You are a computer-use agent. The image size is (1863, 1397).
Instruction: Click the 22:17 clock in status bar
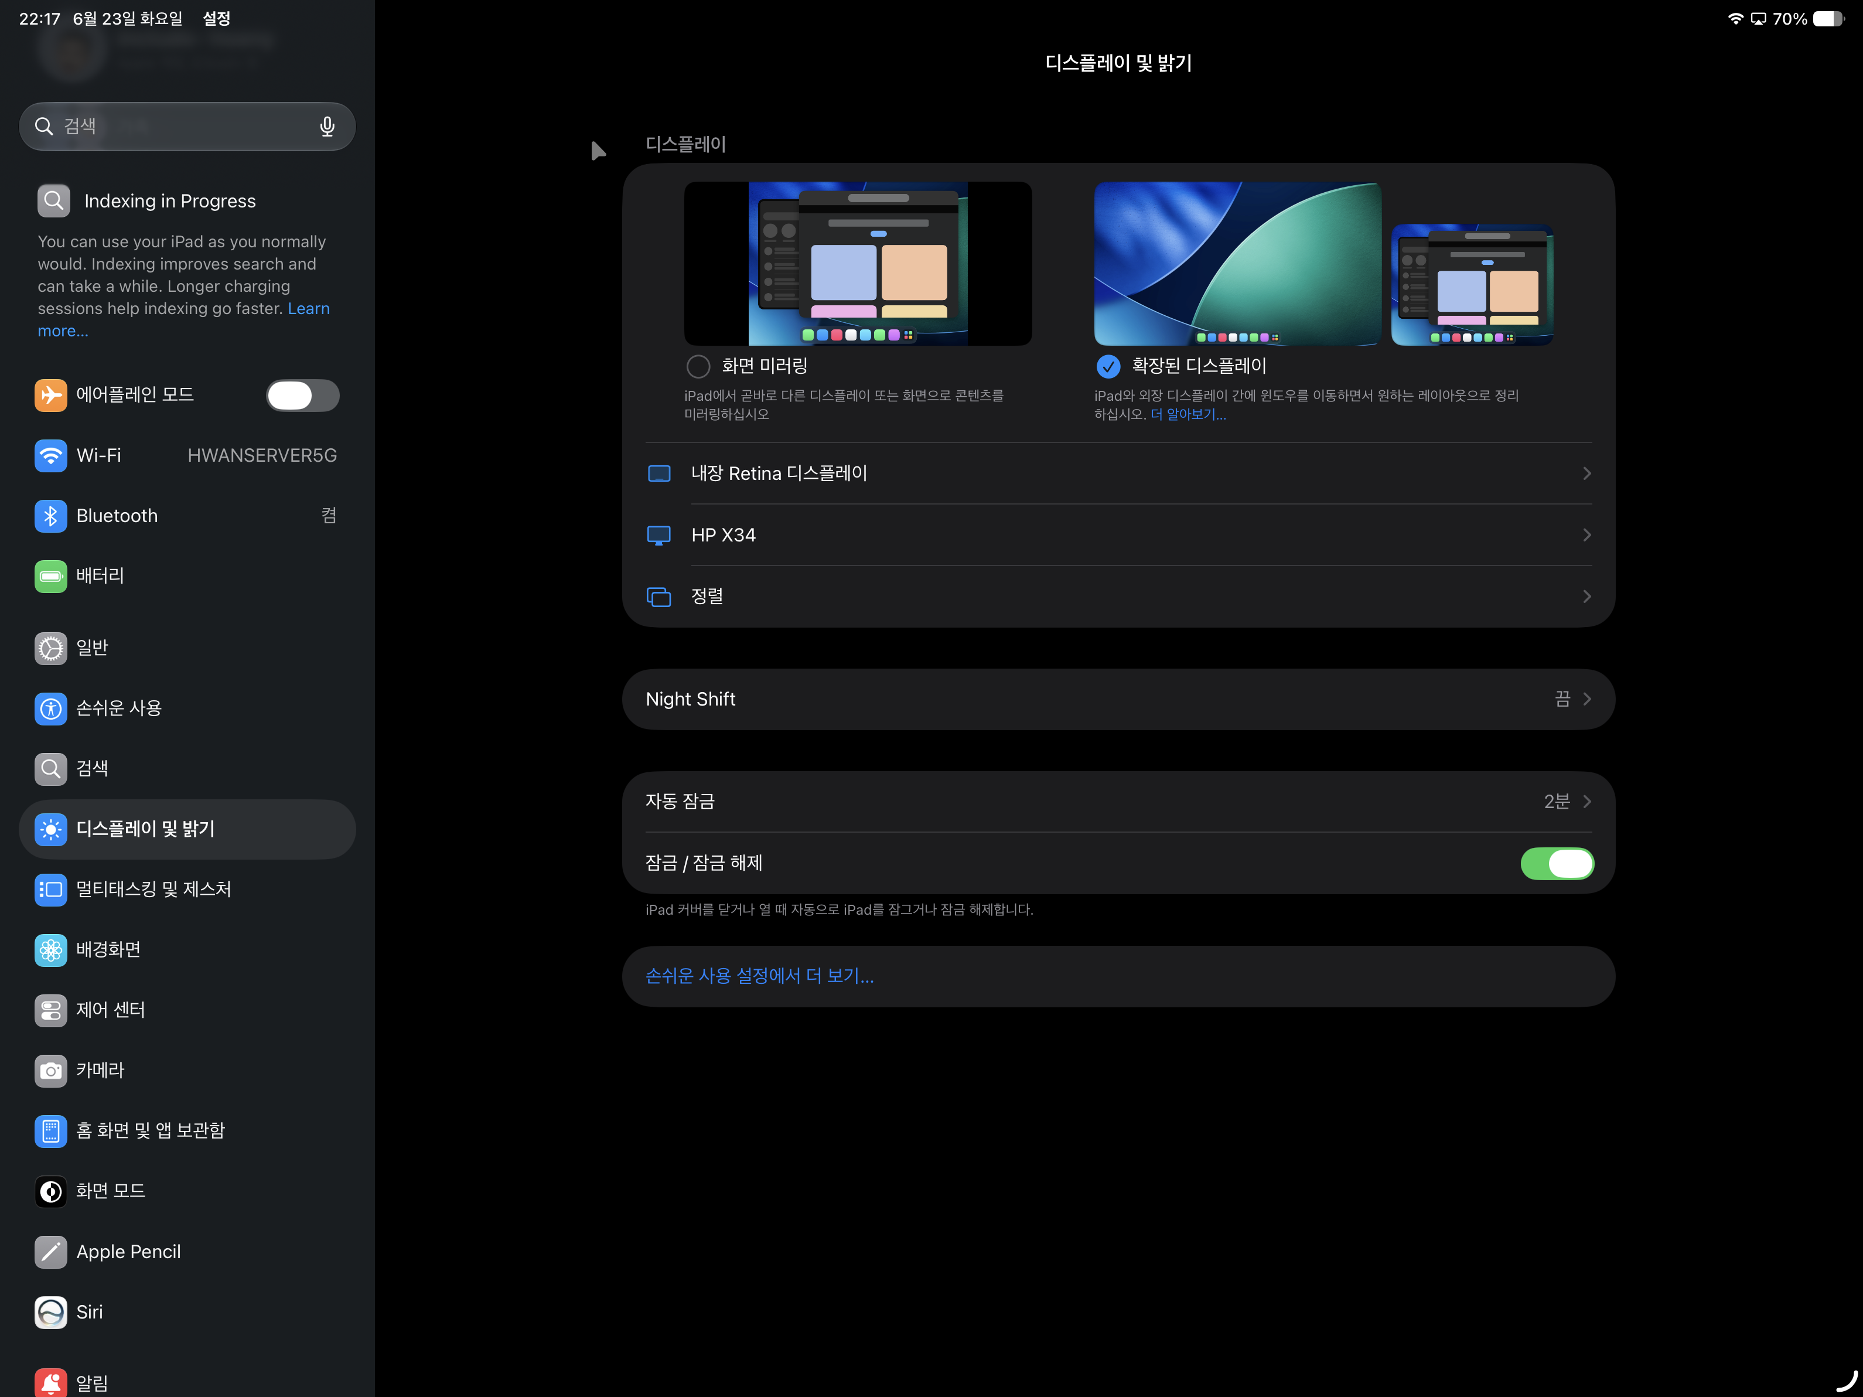pos(40,19)
